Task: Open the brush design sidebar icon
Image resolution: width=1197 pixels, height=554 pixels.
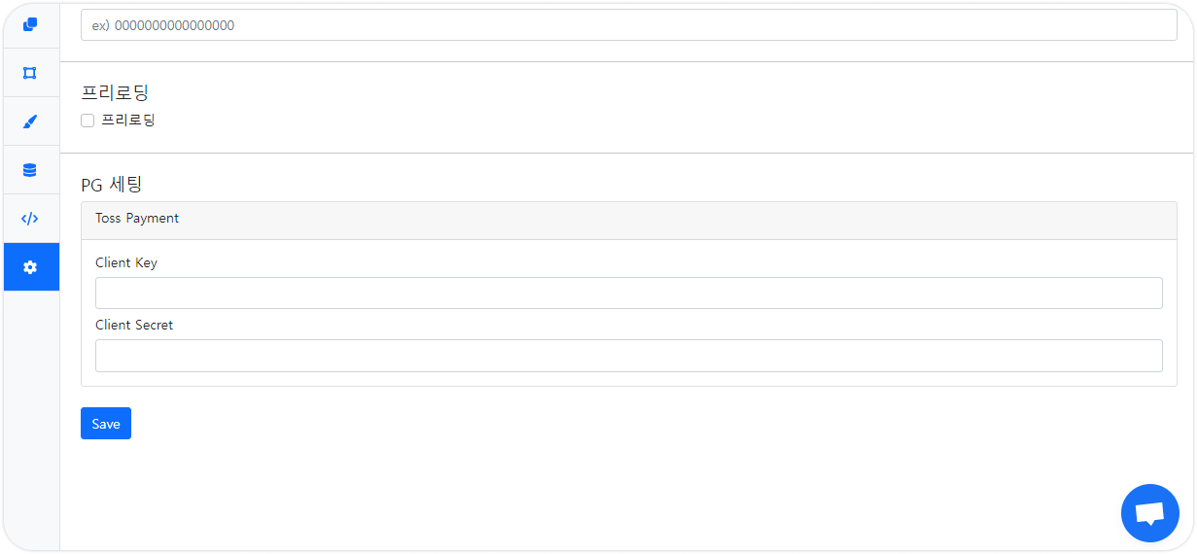Action: 30,121
